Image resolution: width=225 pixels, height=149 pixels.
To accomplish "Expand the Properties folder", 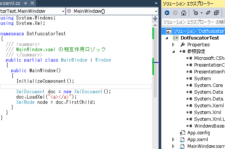I will pyautogui.click(x=173, y=45).
